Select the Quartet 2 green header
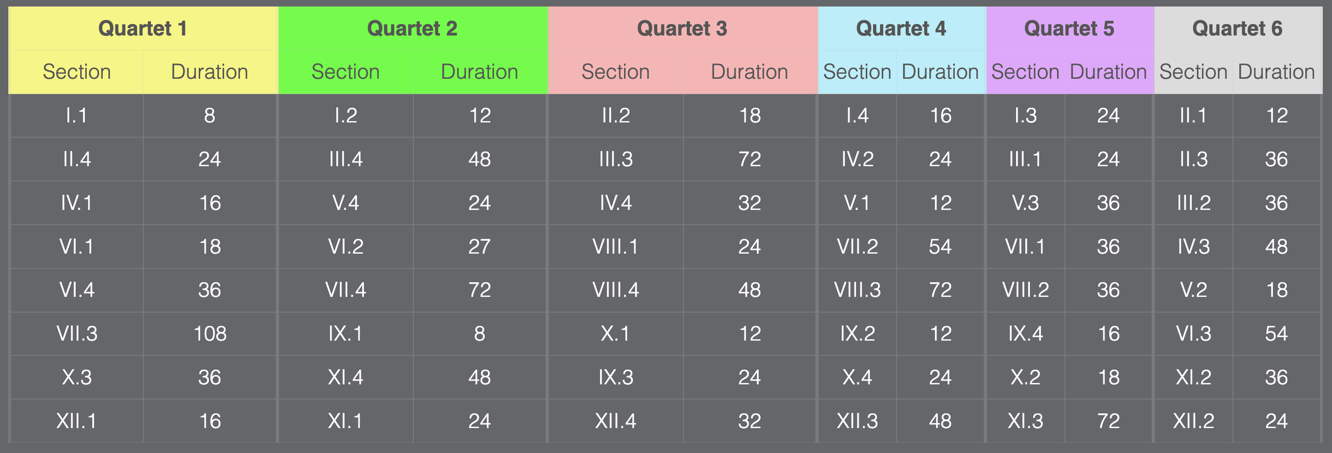Image resolution: width=1332 pixels, height=453 pixels. [x=413, y=28]
